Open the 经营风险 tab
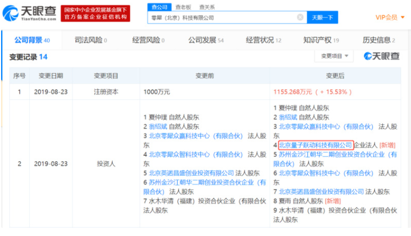This screenshot has height=236, width=411. click(x=149, y=40)
